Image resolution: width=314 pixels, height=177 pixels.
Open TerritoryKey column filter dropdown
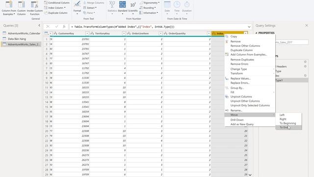[124, 33]
